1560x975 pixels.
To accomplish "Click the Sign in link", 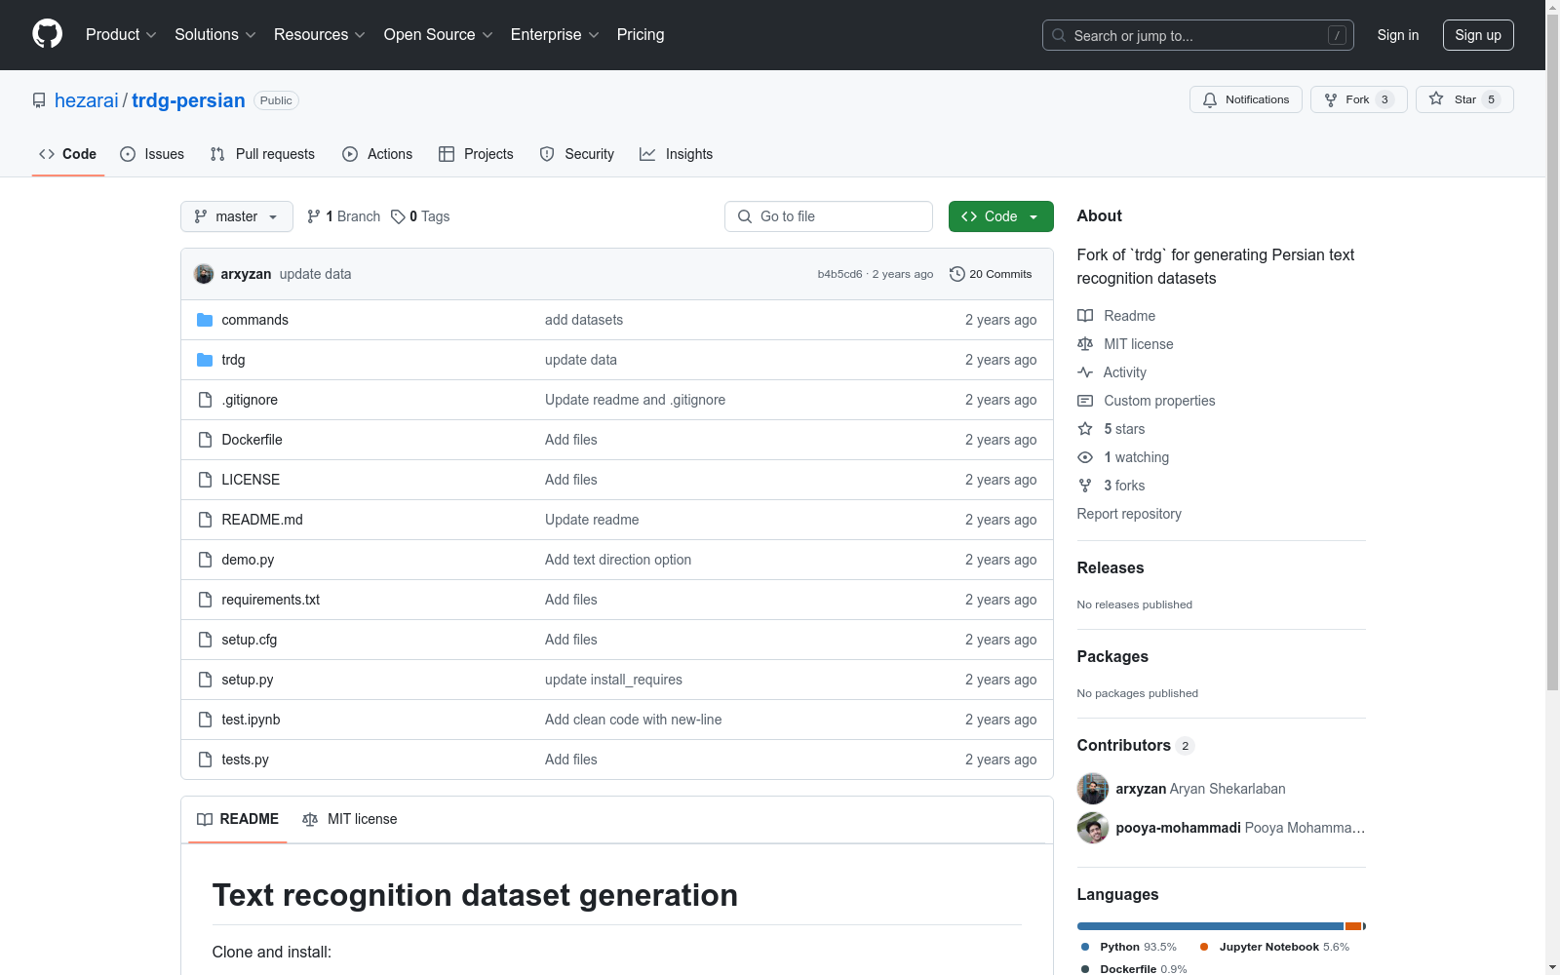I will tap(1398, 35).
